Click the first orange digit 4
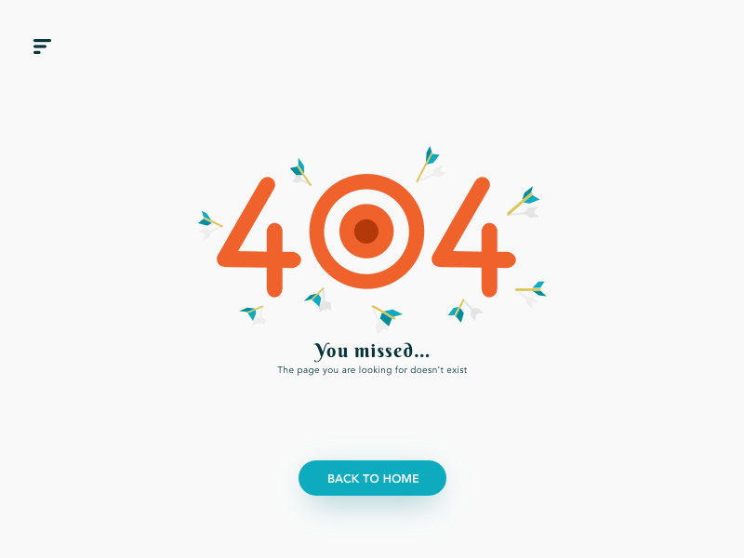 click(259, 237)
